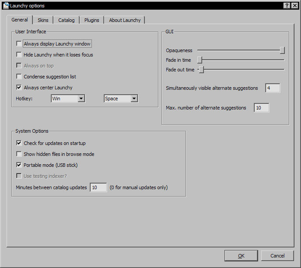Open the Catalog tab
Image resolution: width=301 pixels, height=268 pixels.
(x=66, y=20)
